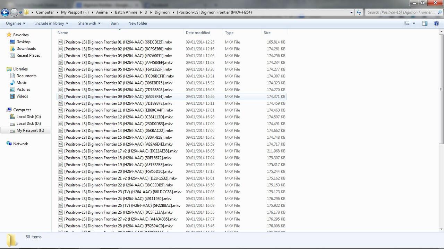
Task: Select Digimon Frontier 17 v2 [D022AE88].mkv
Action: [121, 151]
